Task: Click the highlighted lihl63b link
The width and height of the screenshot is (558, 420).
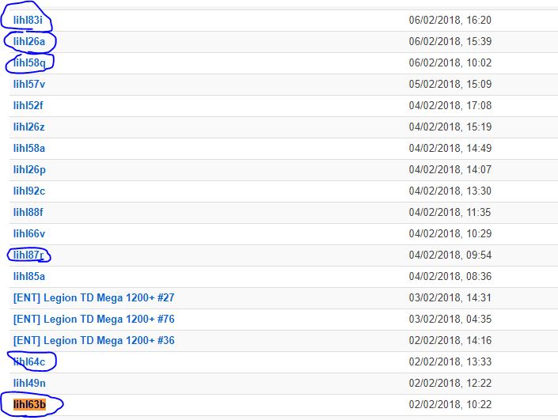Action: coord(29,404)
